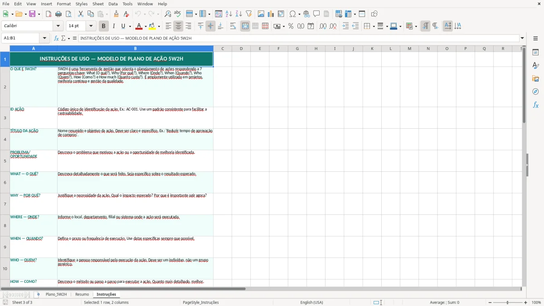The image size is (544, 306).
Task: Click the Select All corner box
Action: [5, 49]
